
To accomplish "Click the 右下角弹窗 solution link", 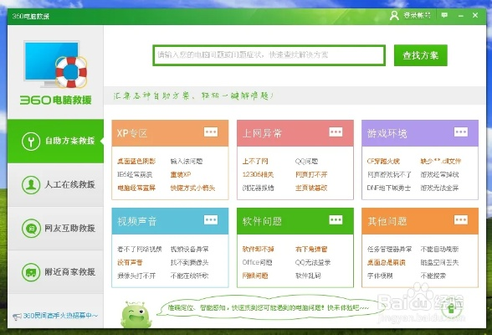I will click(x=311, y=250).
